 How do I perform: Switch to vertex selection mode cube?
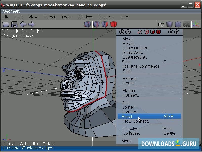pos(87,24)
